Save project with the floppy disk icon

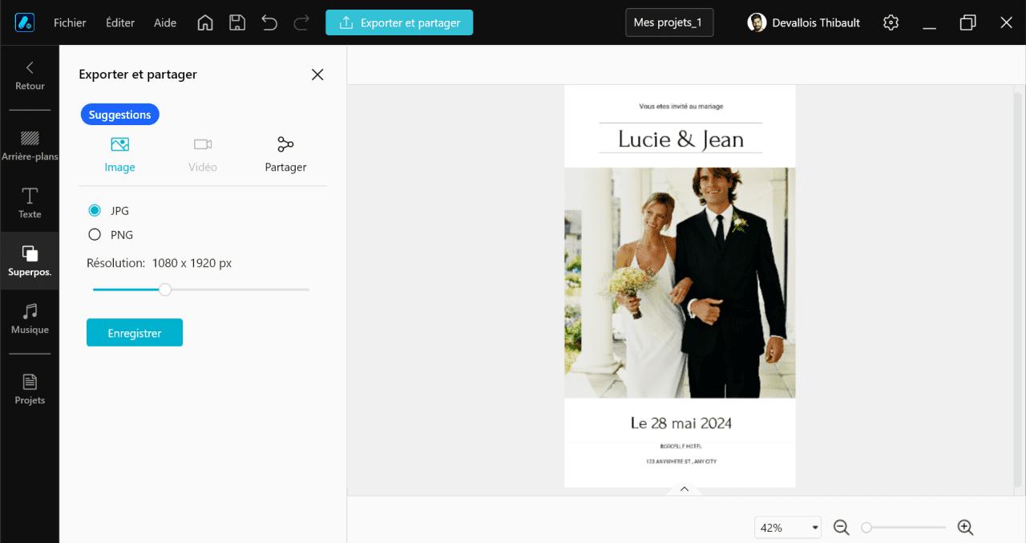click(237, 22)
